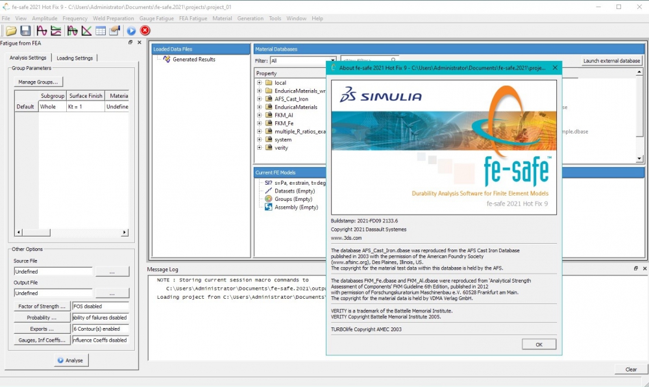
Task: Click the SI? units icon
Action: [268, 183]
